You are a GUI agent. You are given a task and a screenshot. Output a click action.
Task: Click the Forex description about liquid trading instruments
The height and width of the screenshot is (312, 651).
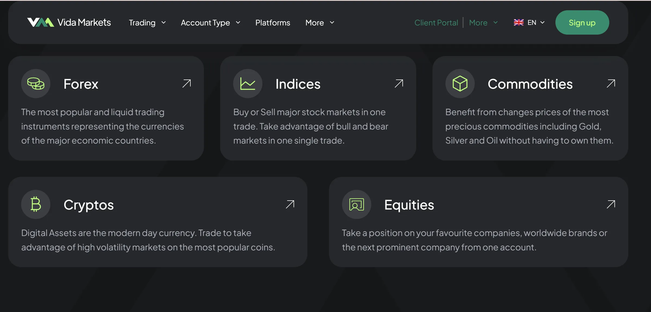[102, 126]
